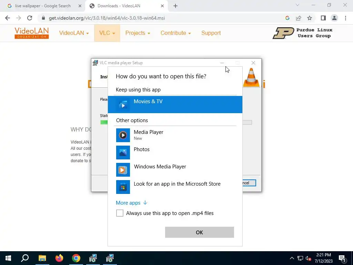Open Chrome from taskbar

click(76, 258)
